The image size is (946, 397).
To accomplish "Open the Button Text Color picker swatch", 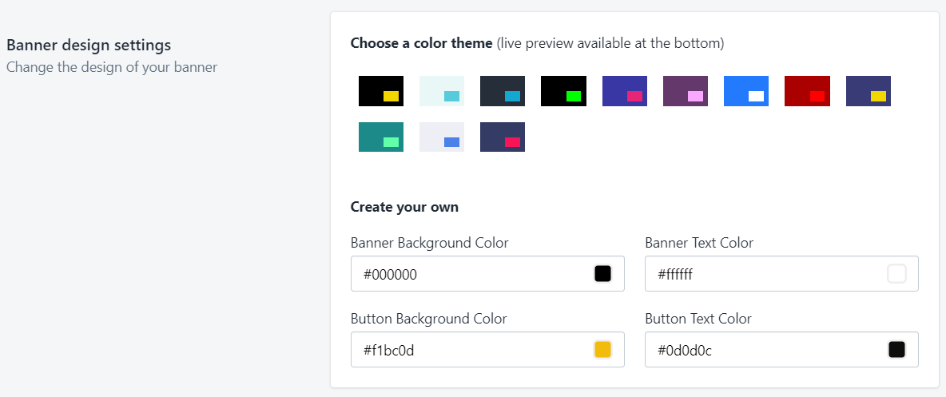I will 896,350.
